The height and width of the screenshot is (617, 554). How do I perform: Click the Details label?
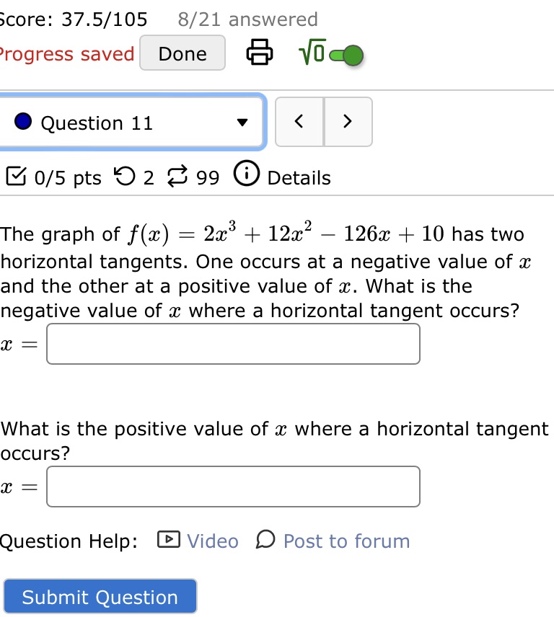[299, 178]
